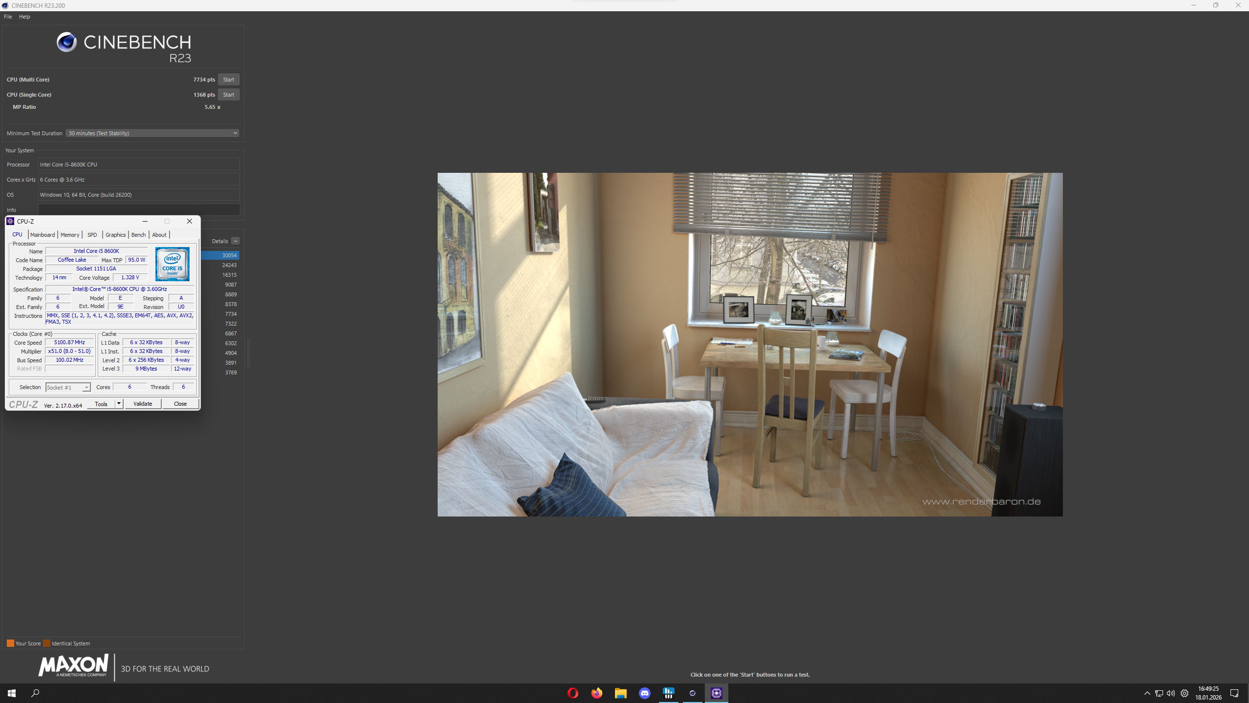Open Opera browser from the taskbar

[x=572, y=693]
